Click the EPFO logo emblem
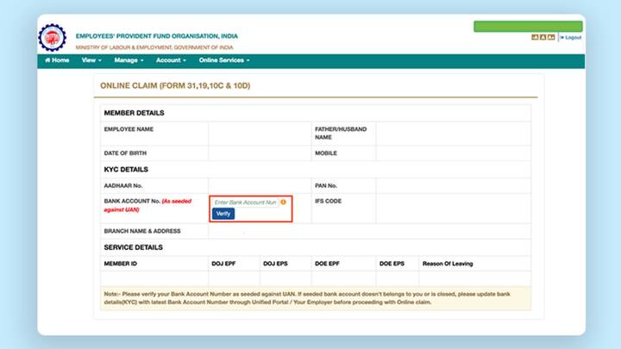The height and width of the screenshot is (349, 621). point(53,38)
